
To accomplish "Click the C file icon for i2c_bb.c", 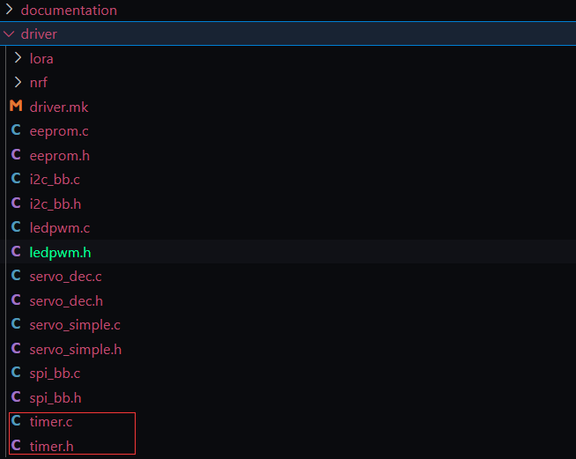I will tap(16, 178).
